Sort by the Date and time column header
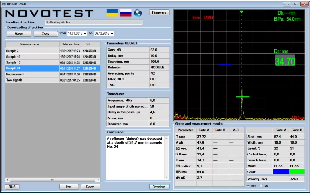The width and height of the screenshot is (310, 193). point(70,44)
